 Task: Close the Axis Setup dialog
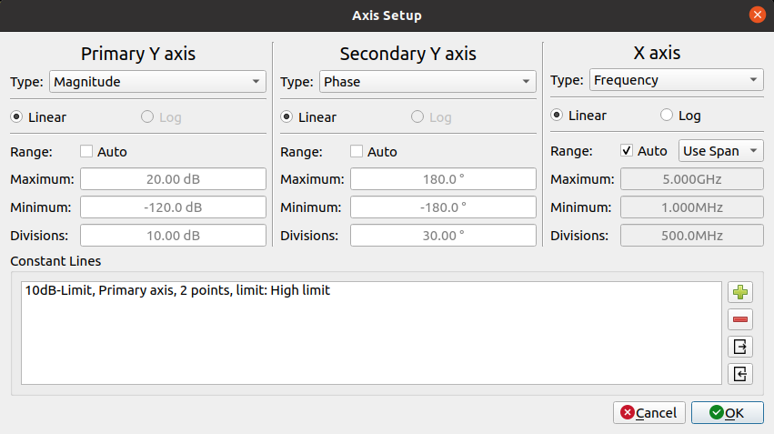tap(756, 15)
